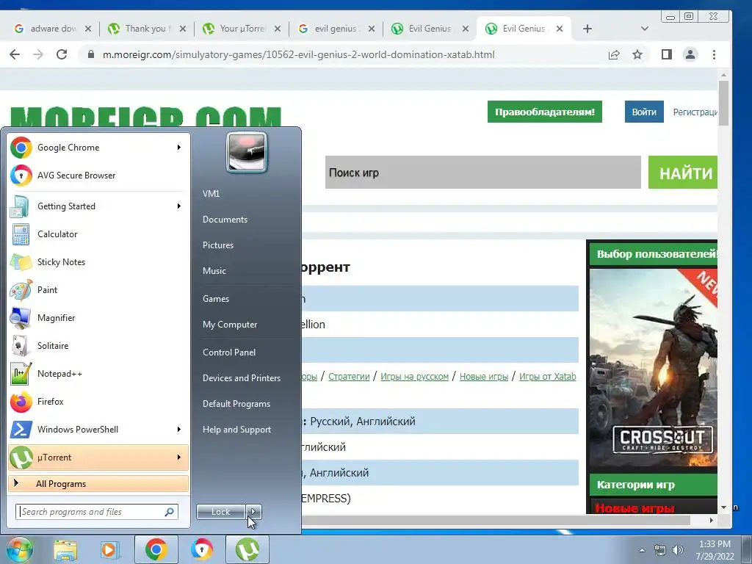This screenshot has width=752, height=564.
Task: Launch AVG Secure Browser from Start menu
Action: [x=98, y=175]
